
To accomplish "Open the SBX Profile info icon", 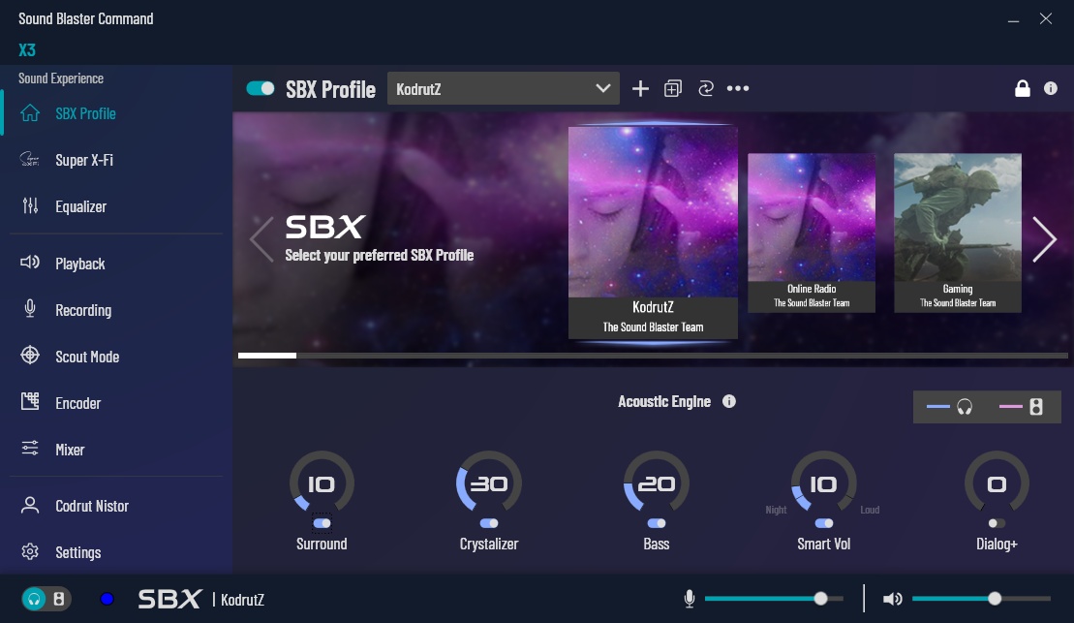I will pos(1050,88).
